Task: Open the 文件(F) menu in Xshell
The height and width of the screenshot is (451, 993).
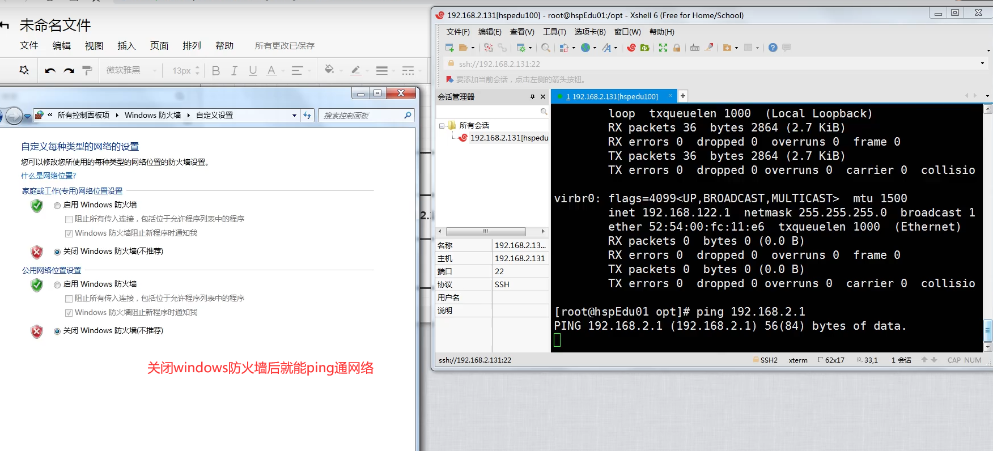Action: 457,32
